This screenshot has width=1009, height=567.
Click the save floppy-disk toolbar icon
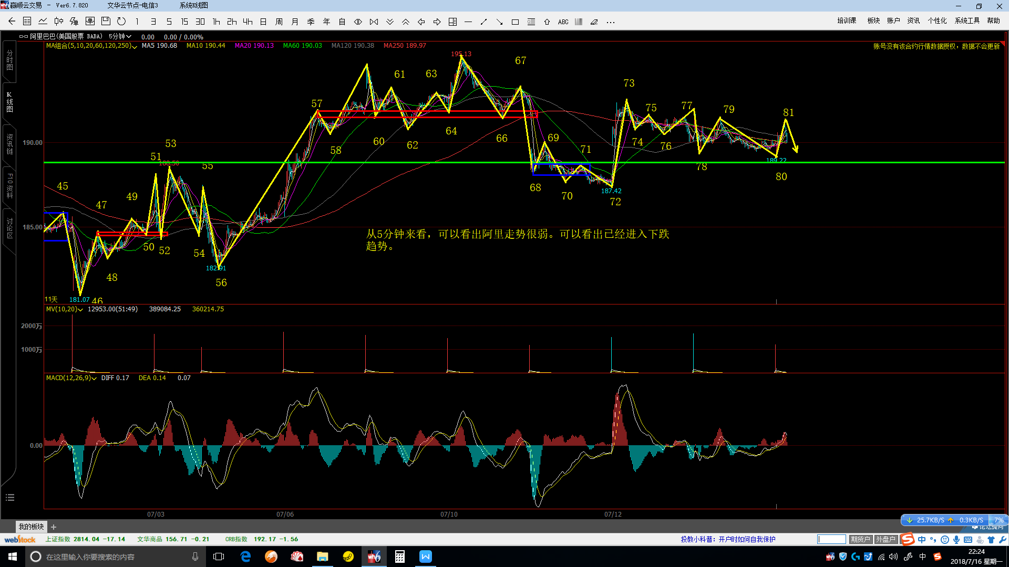106,22
